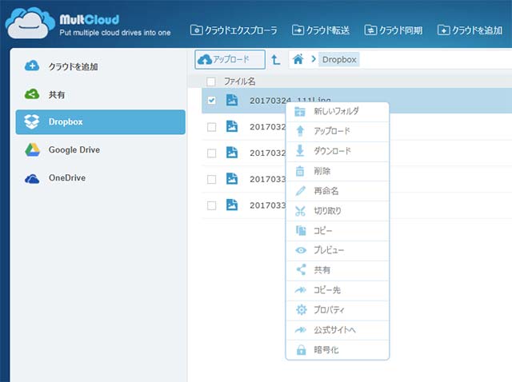Choose 暗号化 from context menu
Screen dimensions: 512x382
(338, 350)
